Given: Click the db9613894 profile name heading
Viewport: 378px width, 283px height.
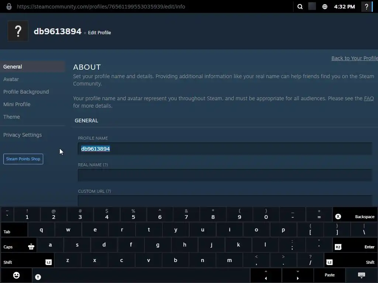Looking at the screenshot, I should tap(58, 31).
